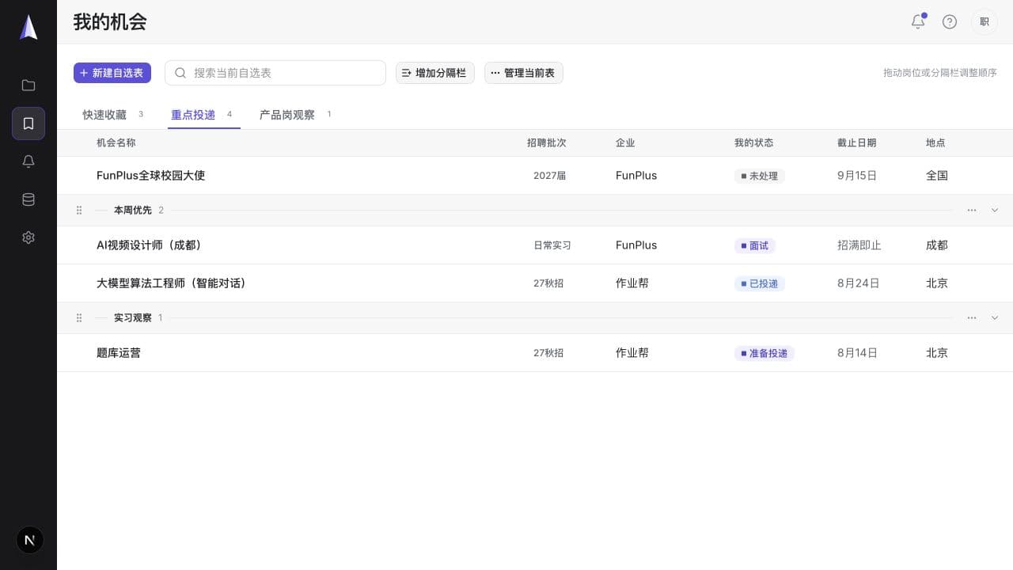Image resolution: width=1013 pixels, height=570 pixels.
Task: Click the 新建自选表 button
Action: pos(112,73)
